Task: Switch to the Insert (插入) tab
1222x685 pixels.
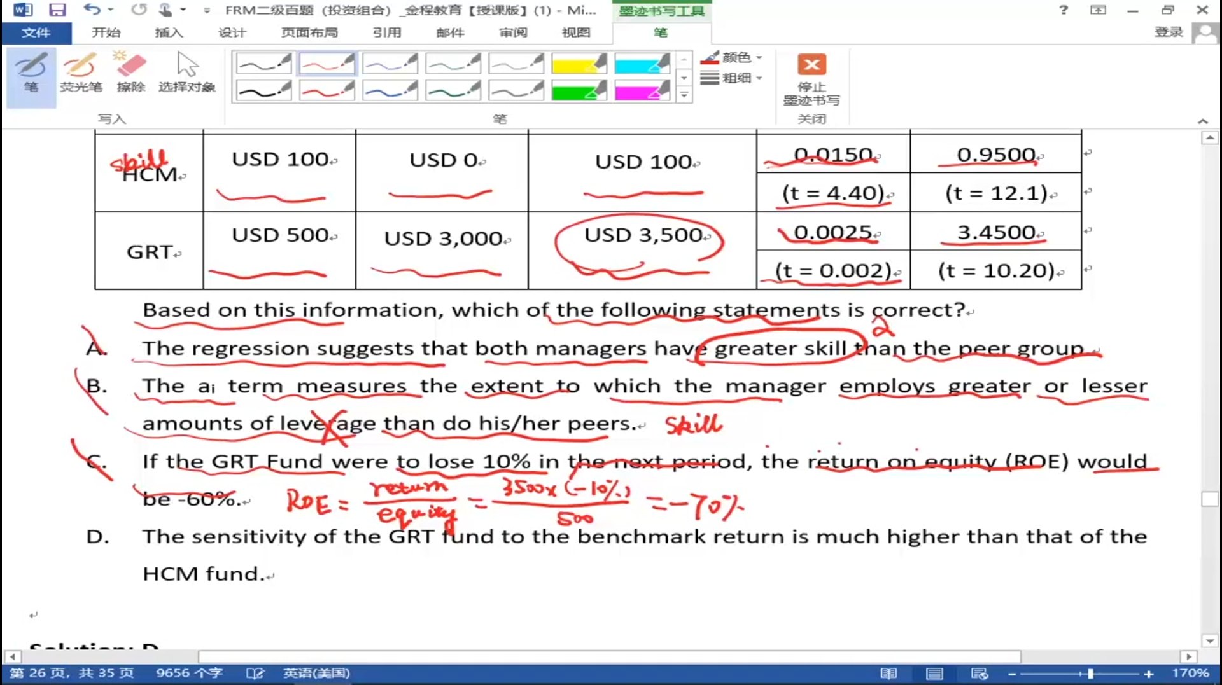Action: (x=169, y=32)
